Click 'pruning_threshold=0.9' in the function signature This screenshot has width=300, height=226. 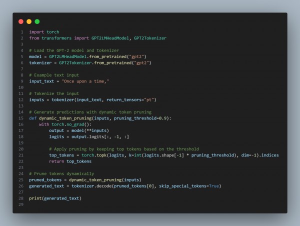point(140,118)
